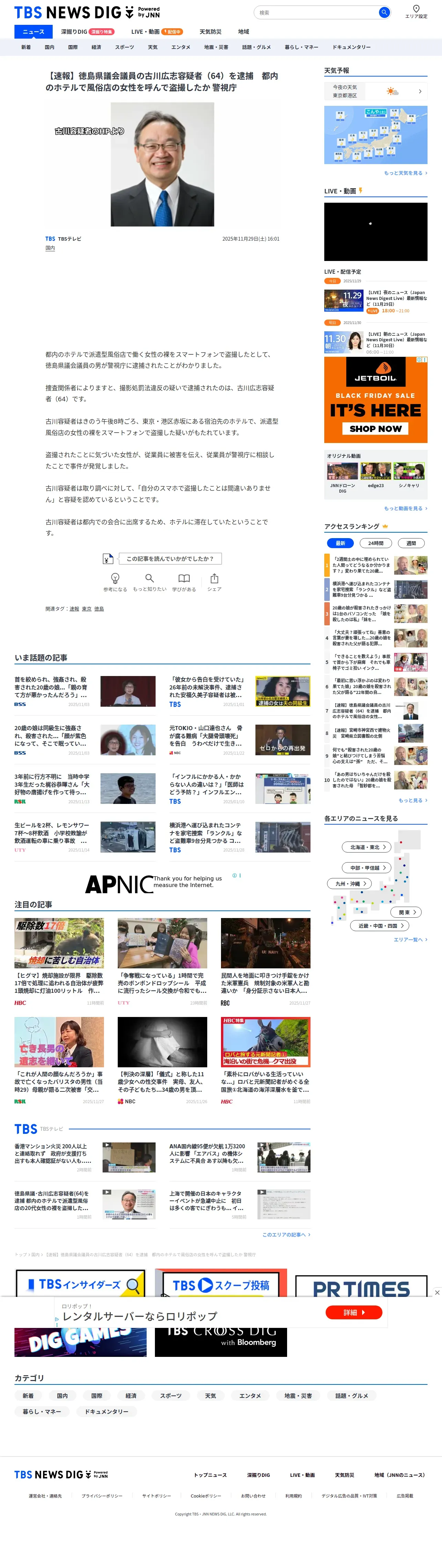Expand the 今夜の天気 東京都港区 forecast chevron
The image size is (442, 1562).
[420, 92]
